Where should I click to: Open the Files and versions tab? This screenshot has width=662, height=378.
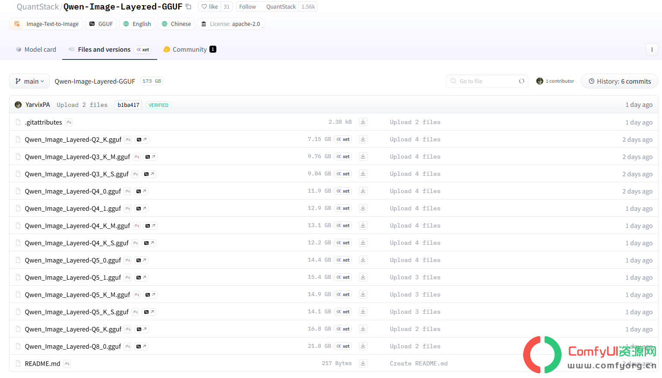[109, 50]
